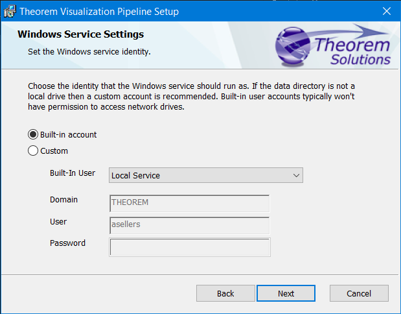The height and width of the screenshot is (314, 401).
Task: Choose the Custom identity option
Action: pyautogui.click(x=33, y=151)
